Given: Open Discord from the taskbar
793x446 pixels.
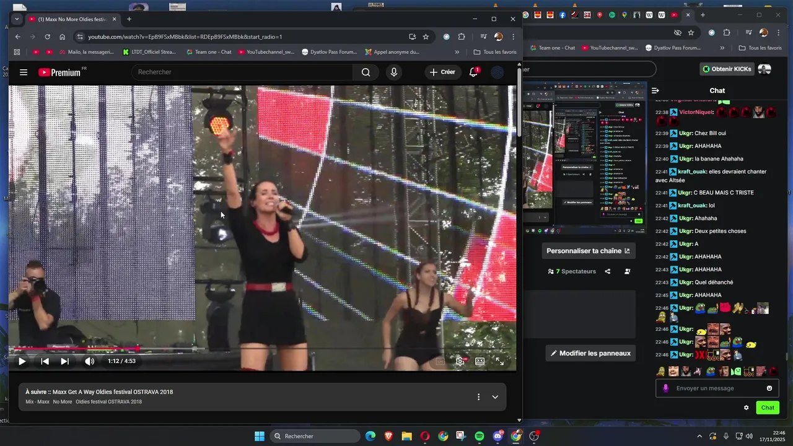Looking at the screenshot, I should (498, 436).
